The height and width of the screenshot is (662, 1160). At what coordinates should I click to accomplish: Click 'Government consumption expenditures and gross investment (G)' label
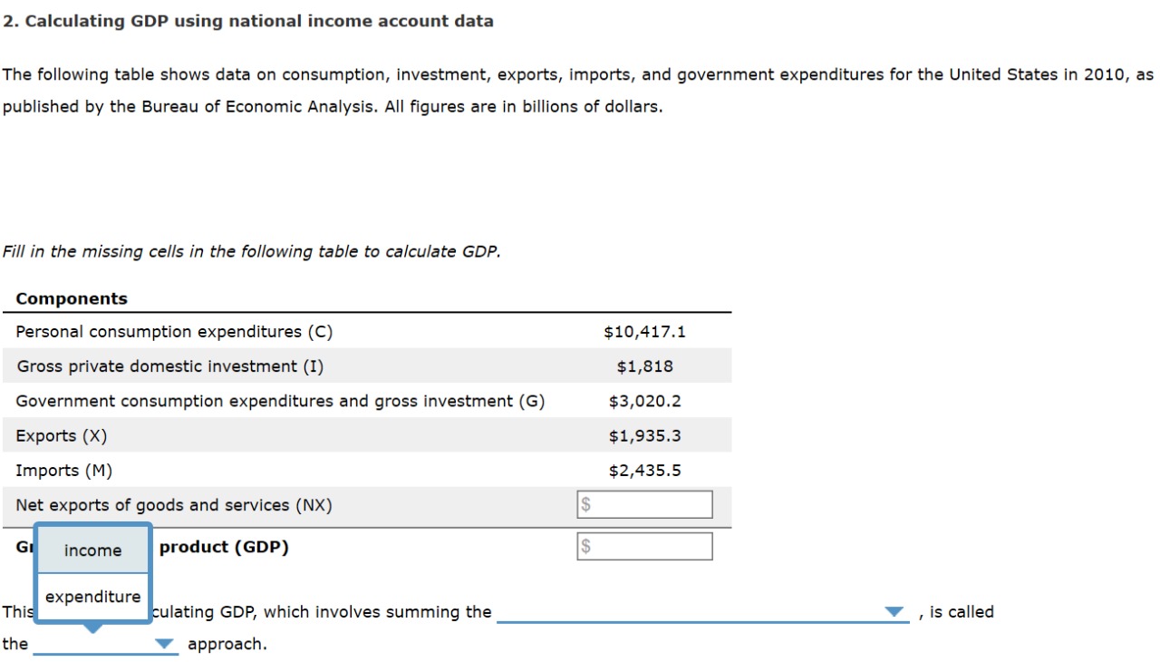coord(280,401)
